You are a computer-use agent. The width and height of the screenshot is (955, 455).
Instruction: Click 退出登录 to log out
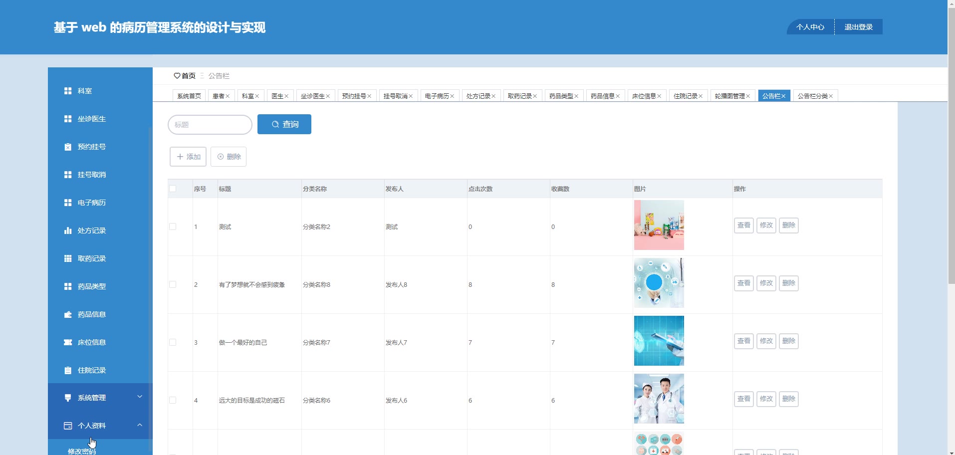click(858, 27)
